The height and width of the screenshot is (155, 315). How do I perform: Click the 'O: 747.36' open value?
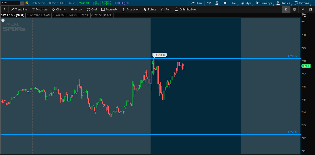click(x=58, y=15)
